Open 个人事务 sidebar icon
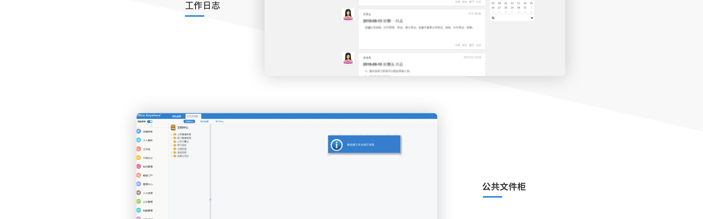Viewport: 703px width, 219px height. (139, 140)
